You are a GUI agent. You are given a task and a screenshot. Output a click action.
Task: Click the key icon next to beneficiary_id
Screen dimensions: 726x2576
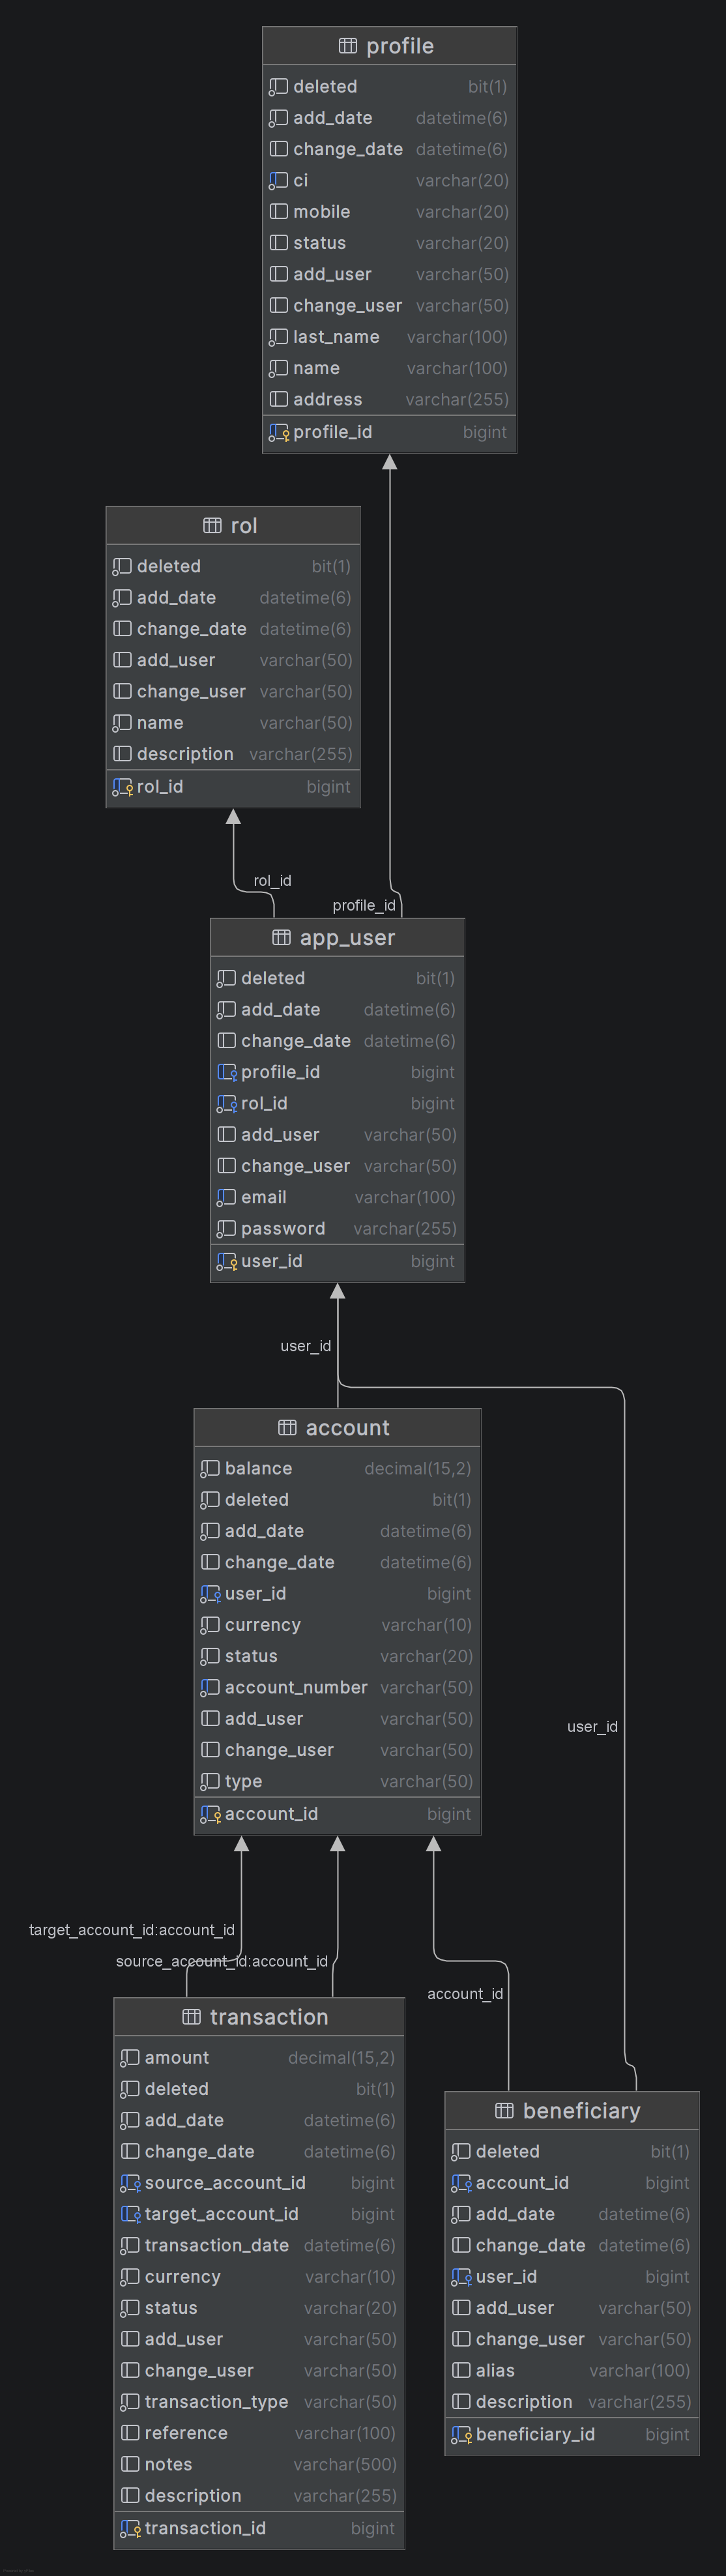pyautogui.click(x=461, y=2434)
